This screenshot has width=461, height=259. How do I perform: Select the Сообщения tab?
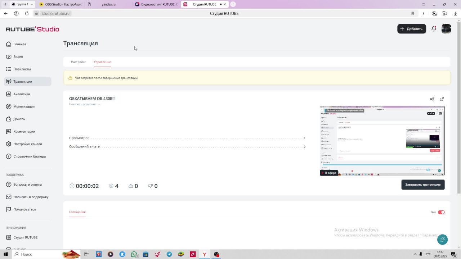click(77, 212)
